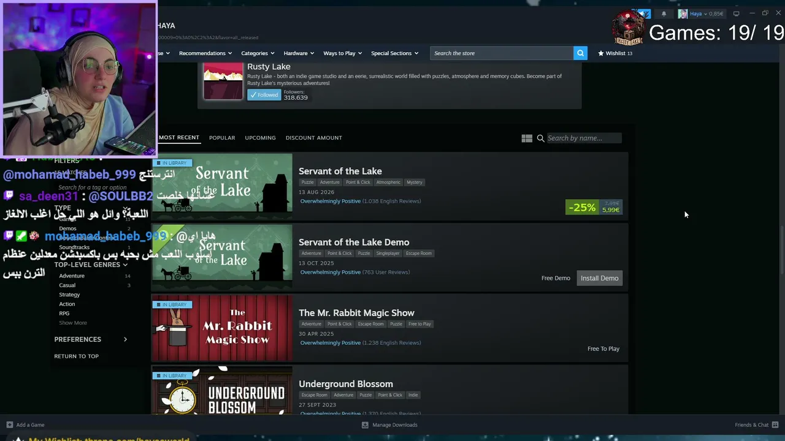This screenshot has height=441, width=785.
Task: Switch to grid view layout icon
Action: click(x=527, y=138)
